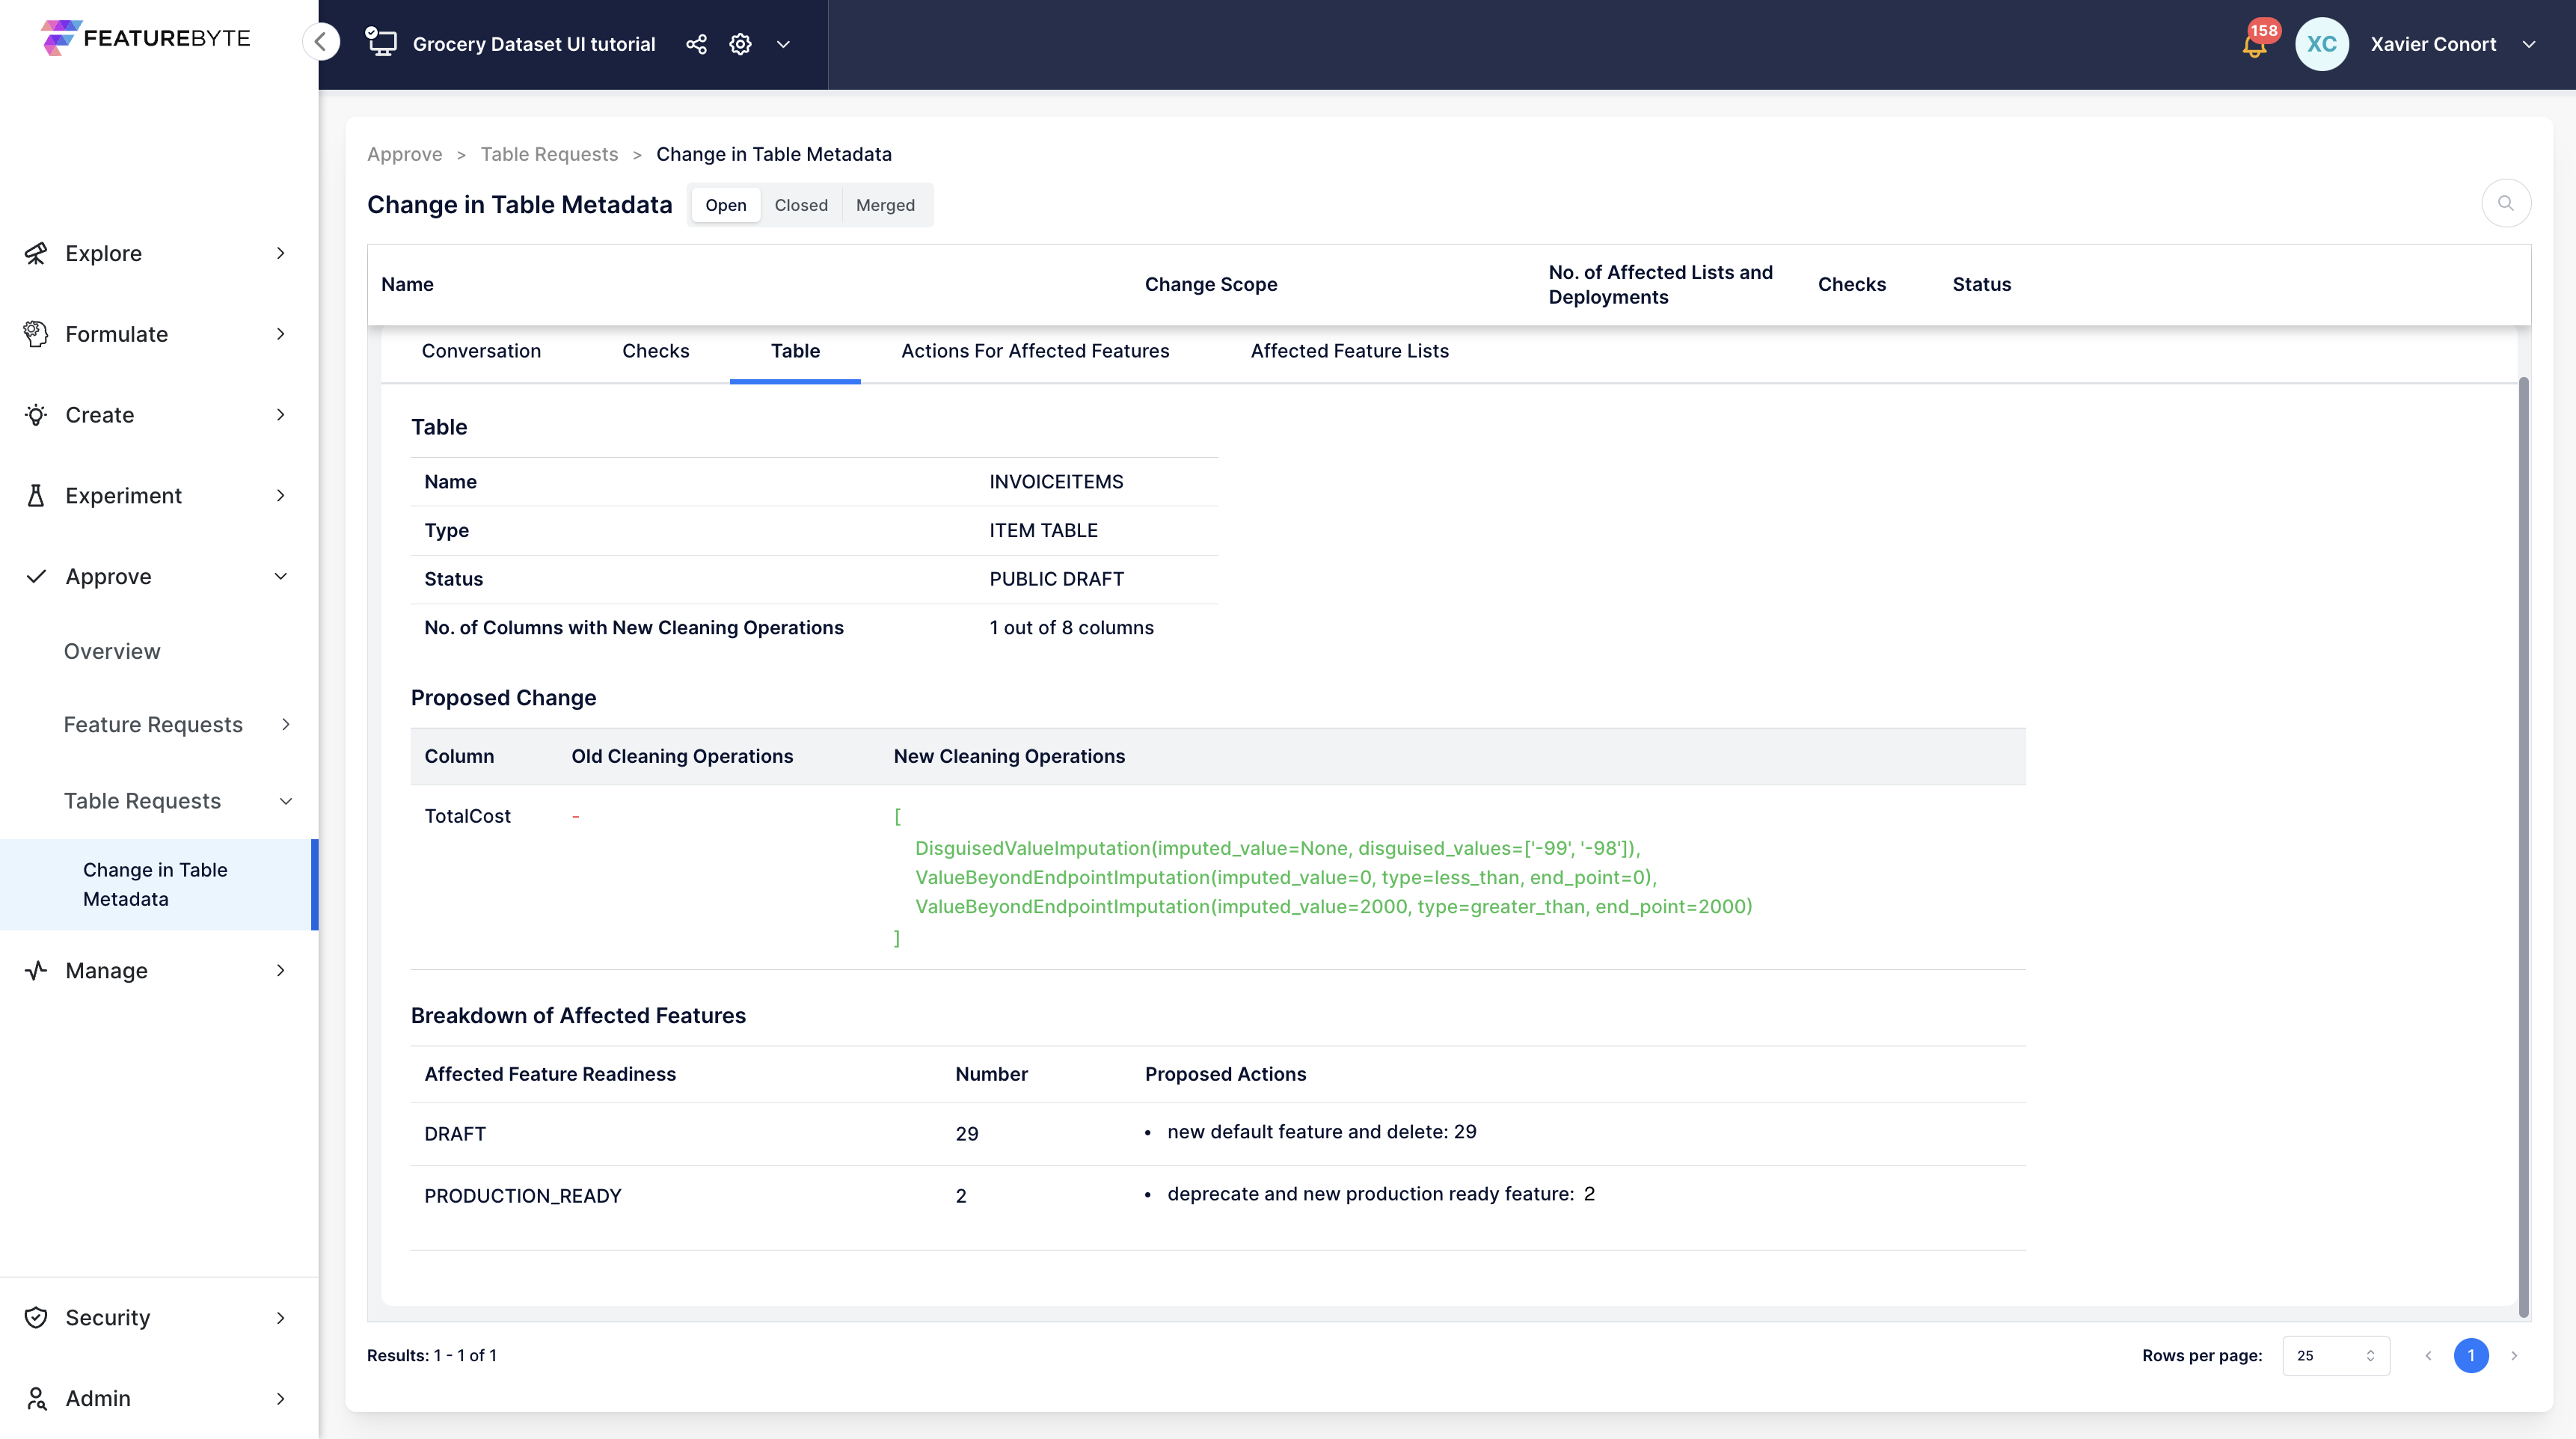Click the DisguisedValueImputation operation line
This screenshot has width=2576, height=1439.
[1277, 848]
